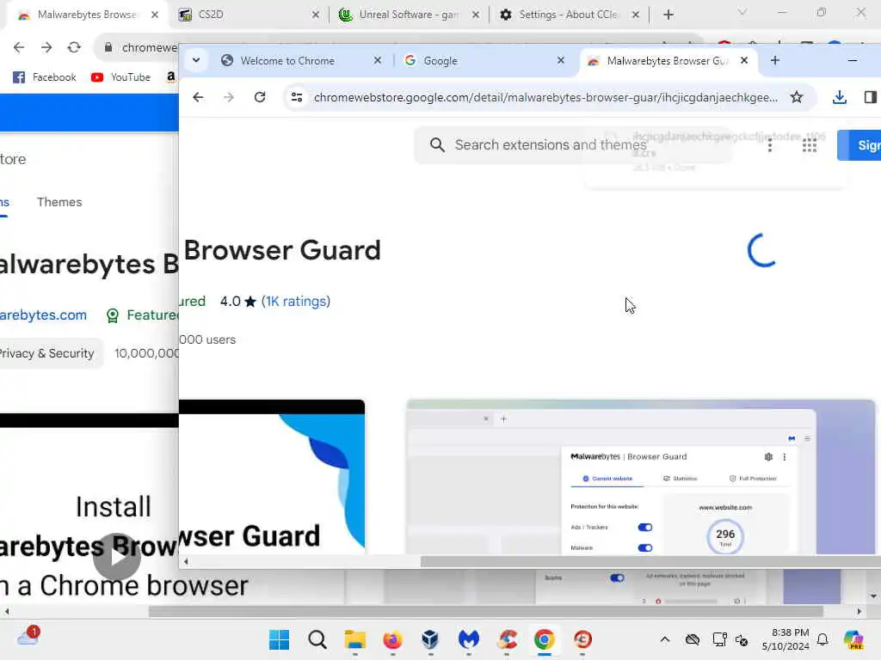881x660 pixels.
Task: Bookmark this page with the star icon
Action: pos(796,97)
